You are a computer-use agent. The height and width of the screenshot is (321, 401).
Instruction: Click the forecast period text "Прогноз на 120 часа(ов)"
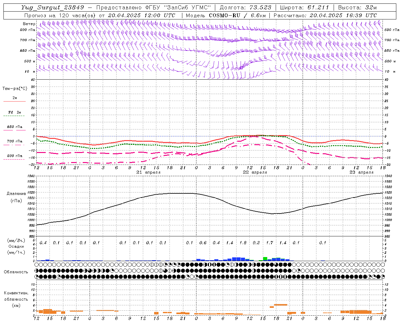pos(60,15)
